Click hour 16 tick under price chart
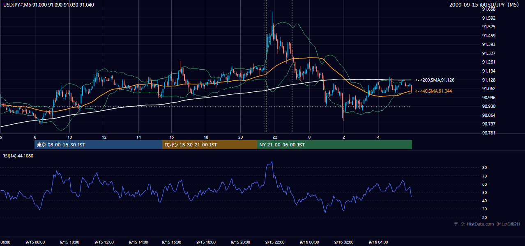Screen dimensions: 525x246 pos(172,137)
